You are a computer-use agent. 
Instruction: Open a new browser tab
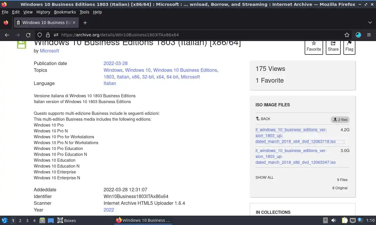[85, 23]
